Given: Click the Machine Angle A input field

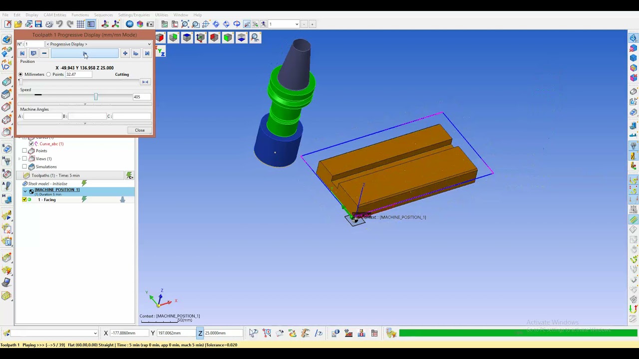Looking at the screenshot, I should [42, 116].
